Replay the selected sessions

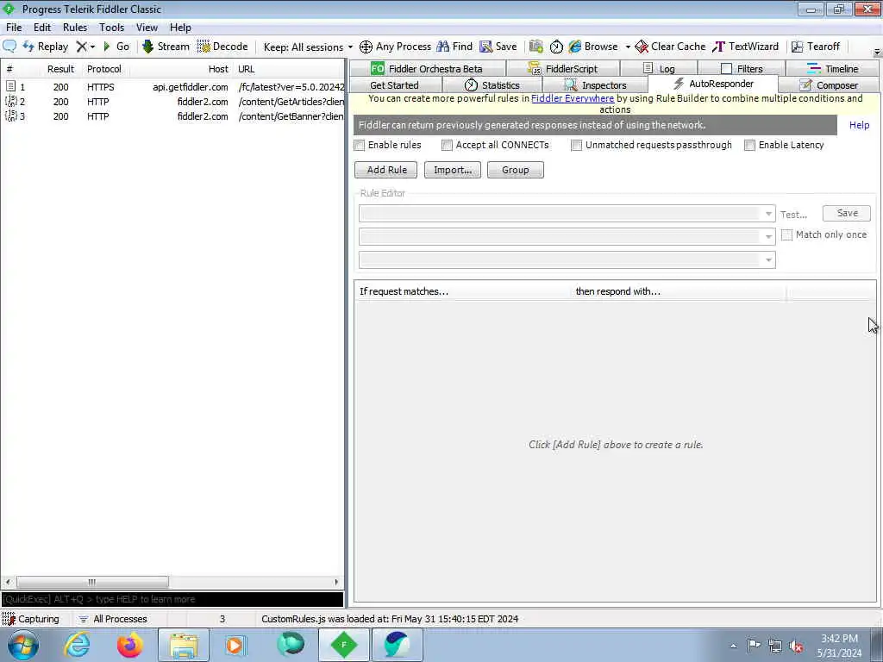point(46,47)
